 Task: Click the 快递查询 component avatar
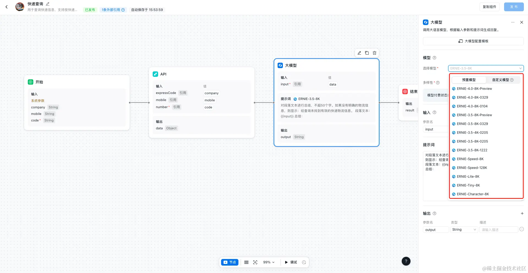[20, 7]
